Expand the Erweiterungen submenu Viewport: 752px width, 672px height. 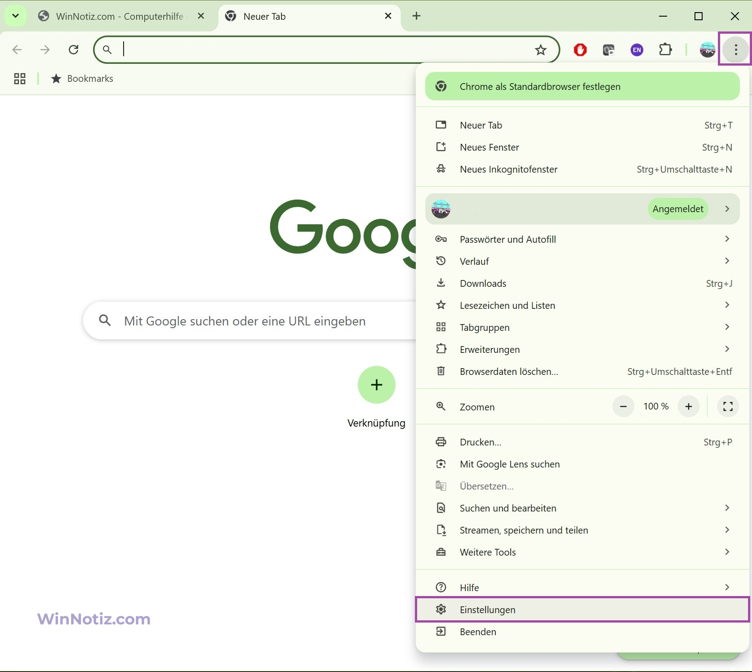(x=582, y=350)
